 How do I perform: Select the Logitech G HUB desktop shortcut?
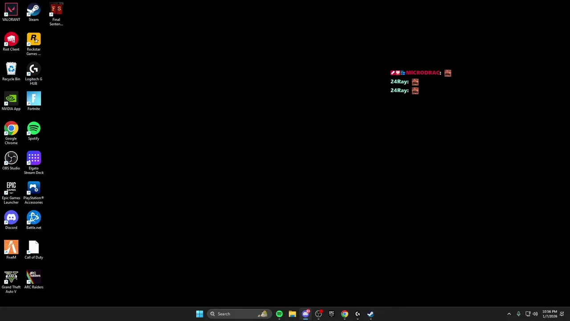pos(33,74)
